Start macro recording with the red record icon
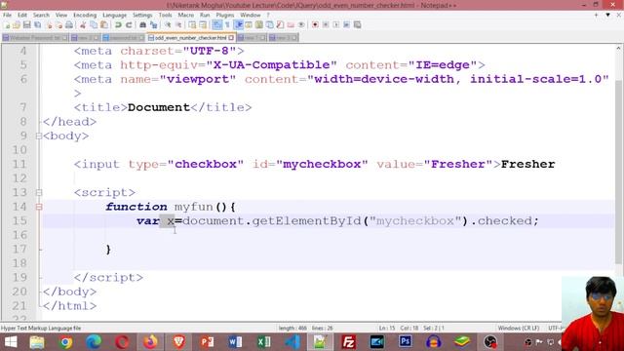Viewport: 624px width, 351px height. (315, 24)
